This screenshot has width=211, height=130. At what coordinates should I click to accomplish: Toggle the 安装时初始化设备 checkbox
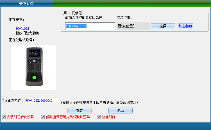(x=4, y=117)
